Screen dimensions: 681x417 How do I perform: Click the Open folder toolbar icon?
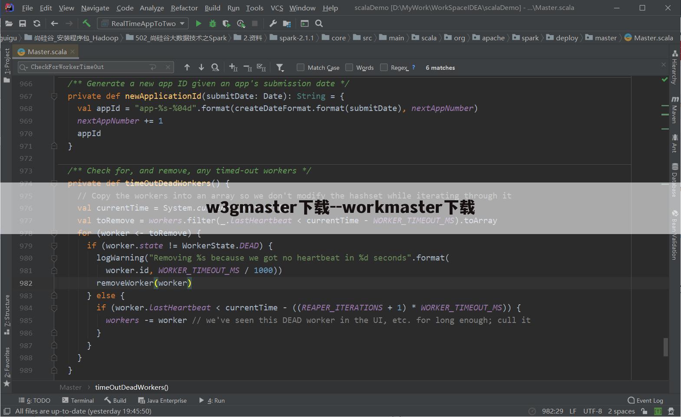pyautogui.click(x=9, y=23)
